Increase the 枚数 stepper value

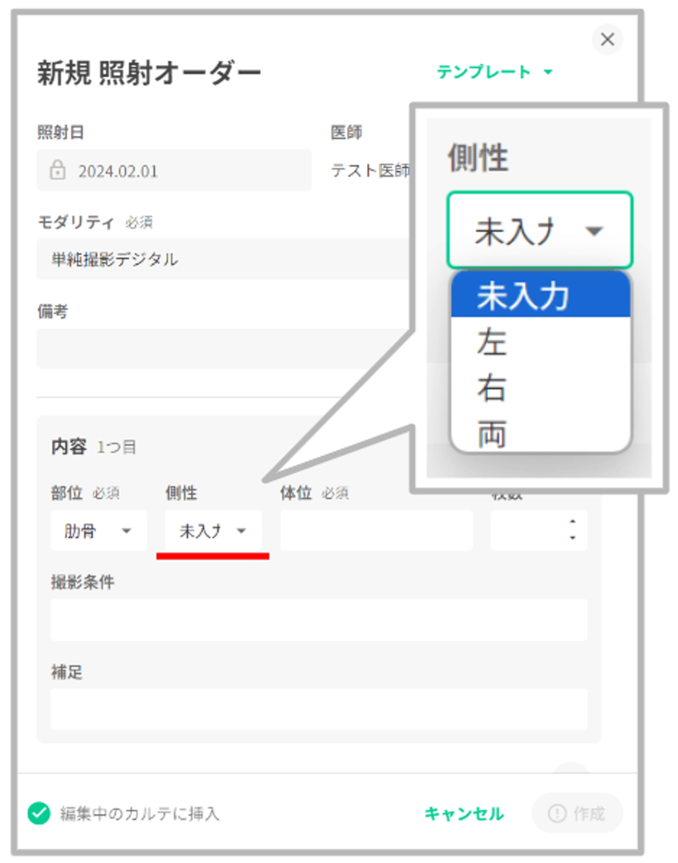pos(573,521)
